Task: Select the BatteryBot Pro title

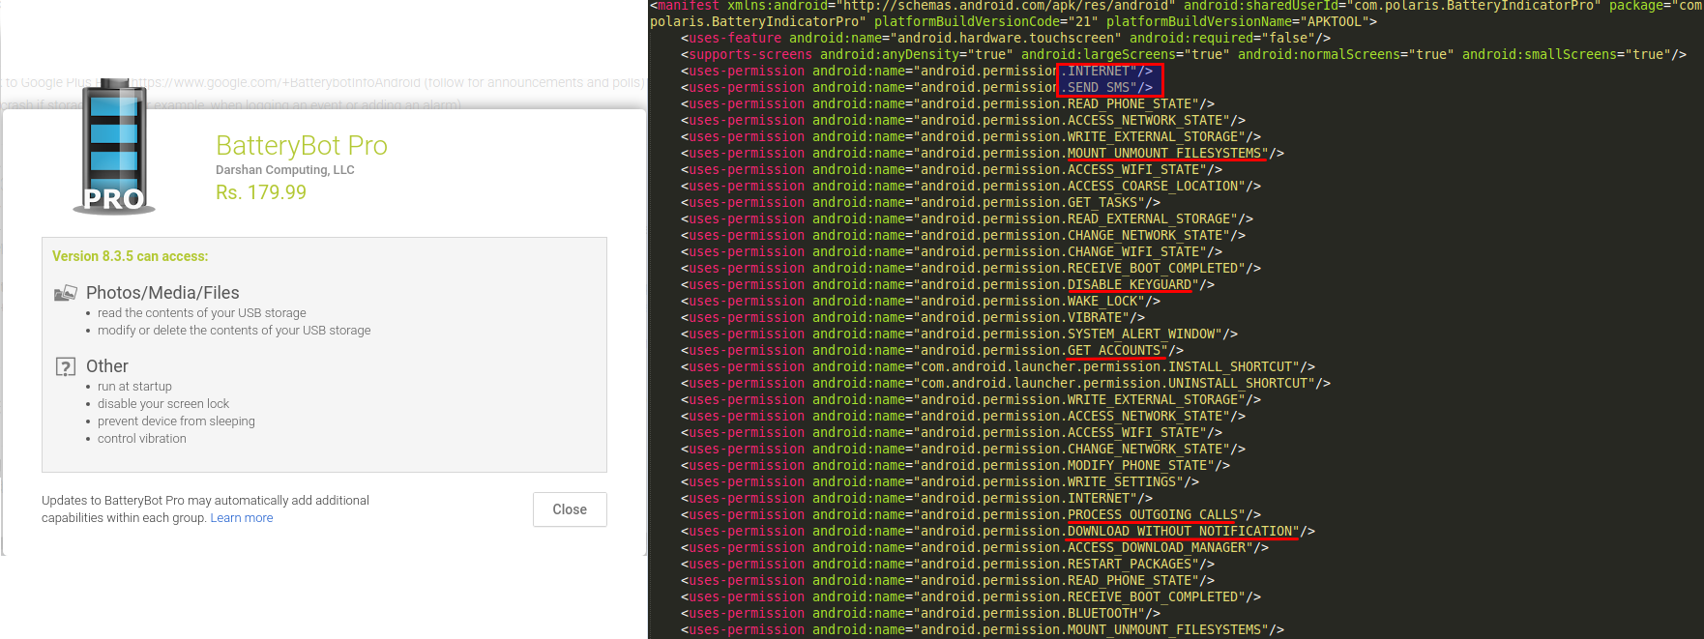Action: click(302, 145)
